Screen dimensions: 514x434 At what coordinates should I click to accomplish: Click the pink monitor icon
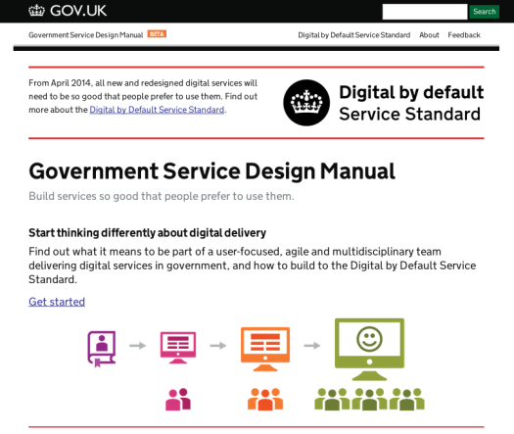pos(178,348)
